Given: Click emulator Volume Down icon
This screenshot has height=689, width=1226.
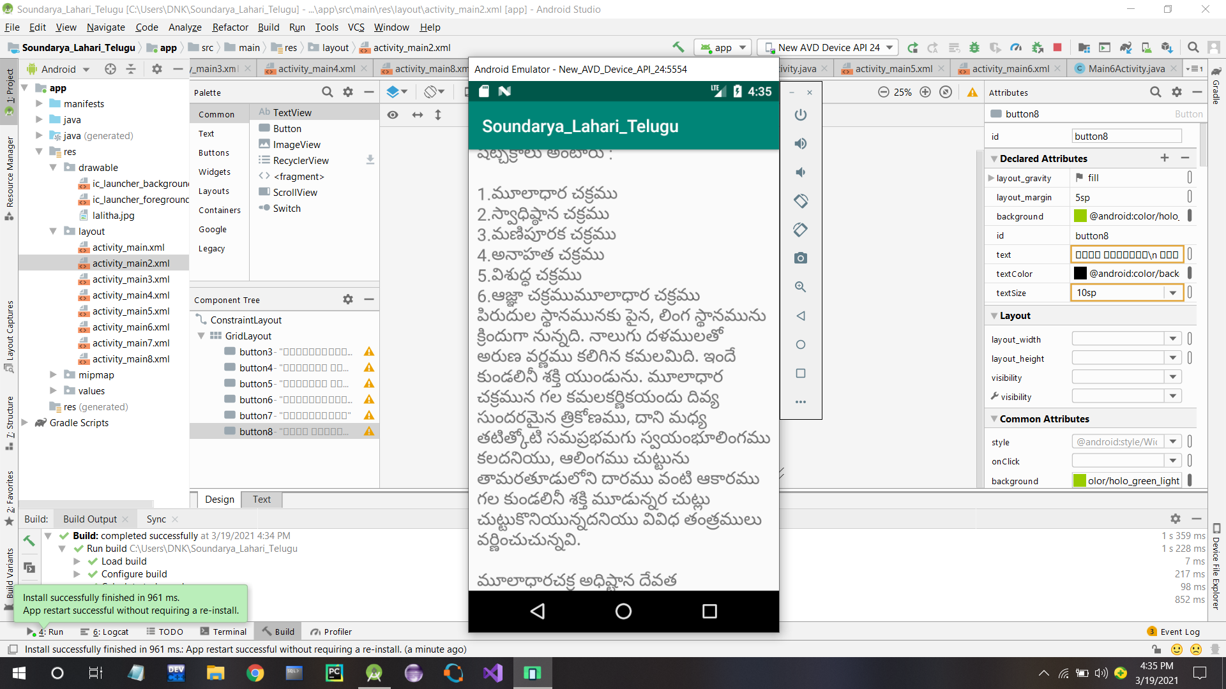Looking at the screenshot, I should coord(801,172).
